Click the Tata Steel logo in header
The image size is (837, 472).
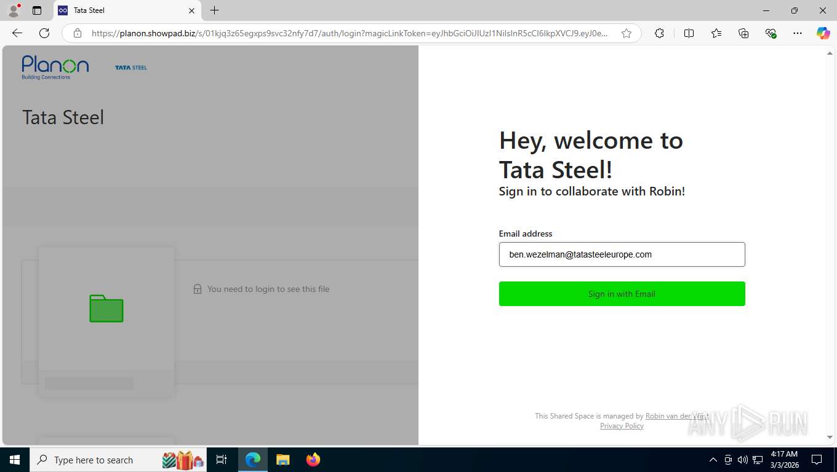click(131, 68)
